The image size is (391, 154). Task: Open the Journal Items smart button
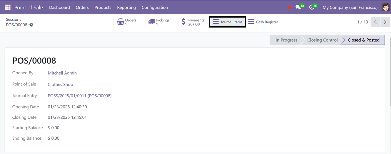click(228, 22)
